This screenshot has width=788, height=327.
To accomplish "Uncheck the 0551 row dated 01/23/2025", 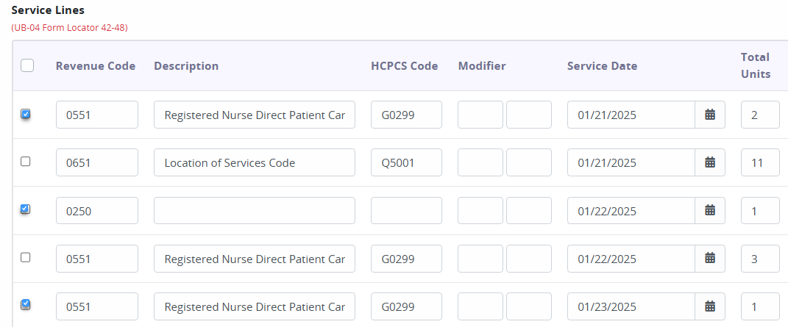I will pyautogui.click(x=26, y=304).
